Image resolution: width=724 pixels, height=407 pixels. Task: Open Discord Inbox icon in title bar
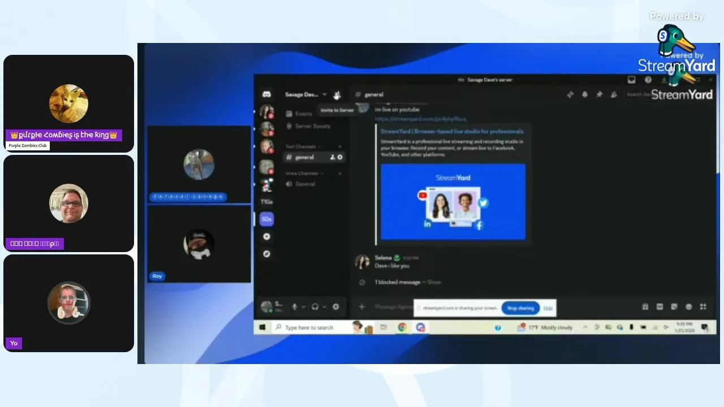click(x=632, y=80)
